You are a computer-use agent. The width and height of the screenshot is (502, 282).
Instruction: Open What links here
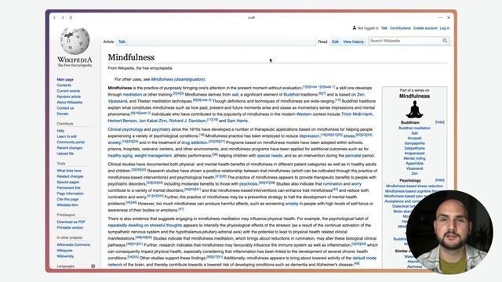(69, 171)
